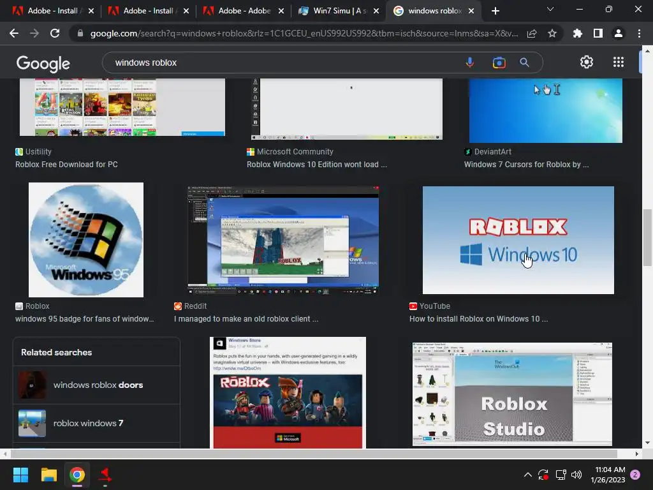Open Reddit old roblox client result

pos(246,319)
